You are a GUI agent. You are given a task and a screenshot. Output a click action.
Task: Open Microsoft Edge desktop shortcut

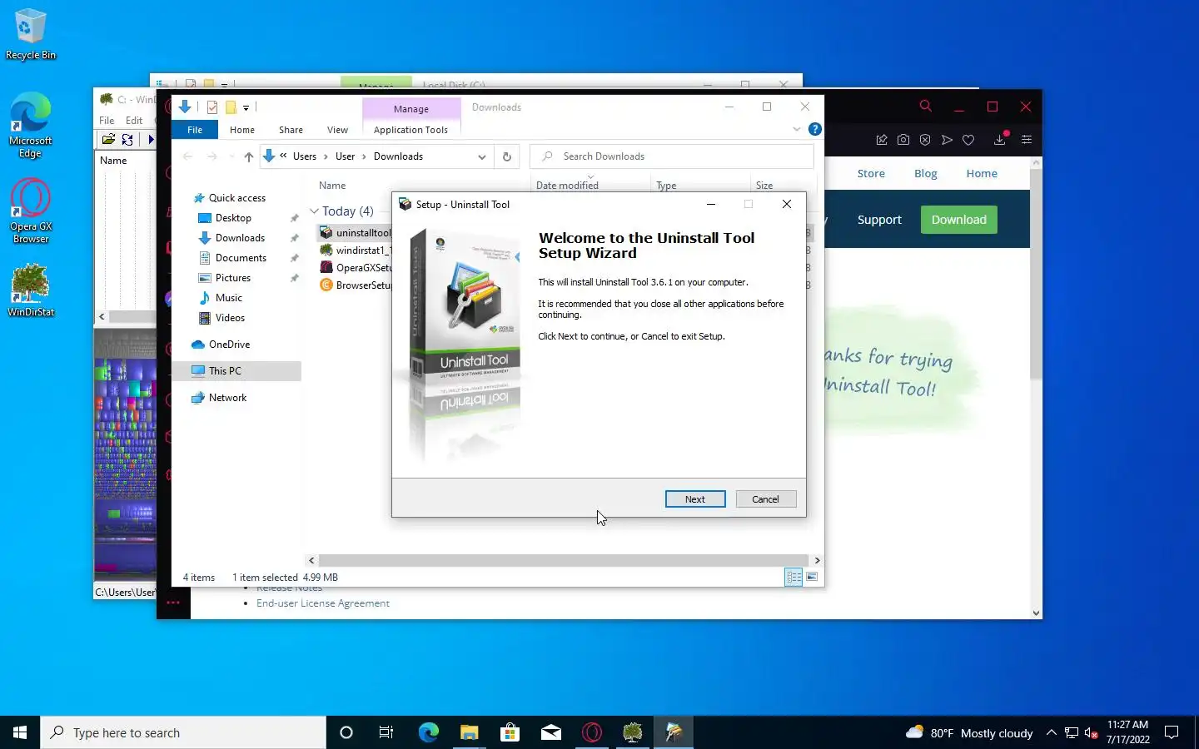(31, 126)
